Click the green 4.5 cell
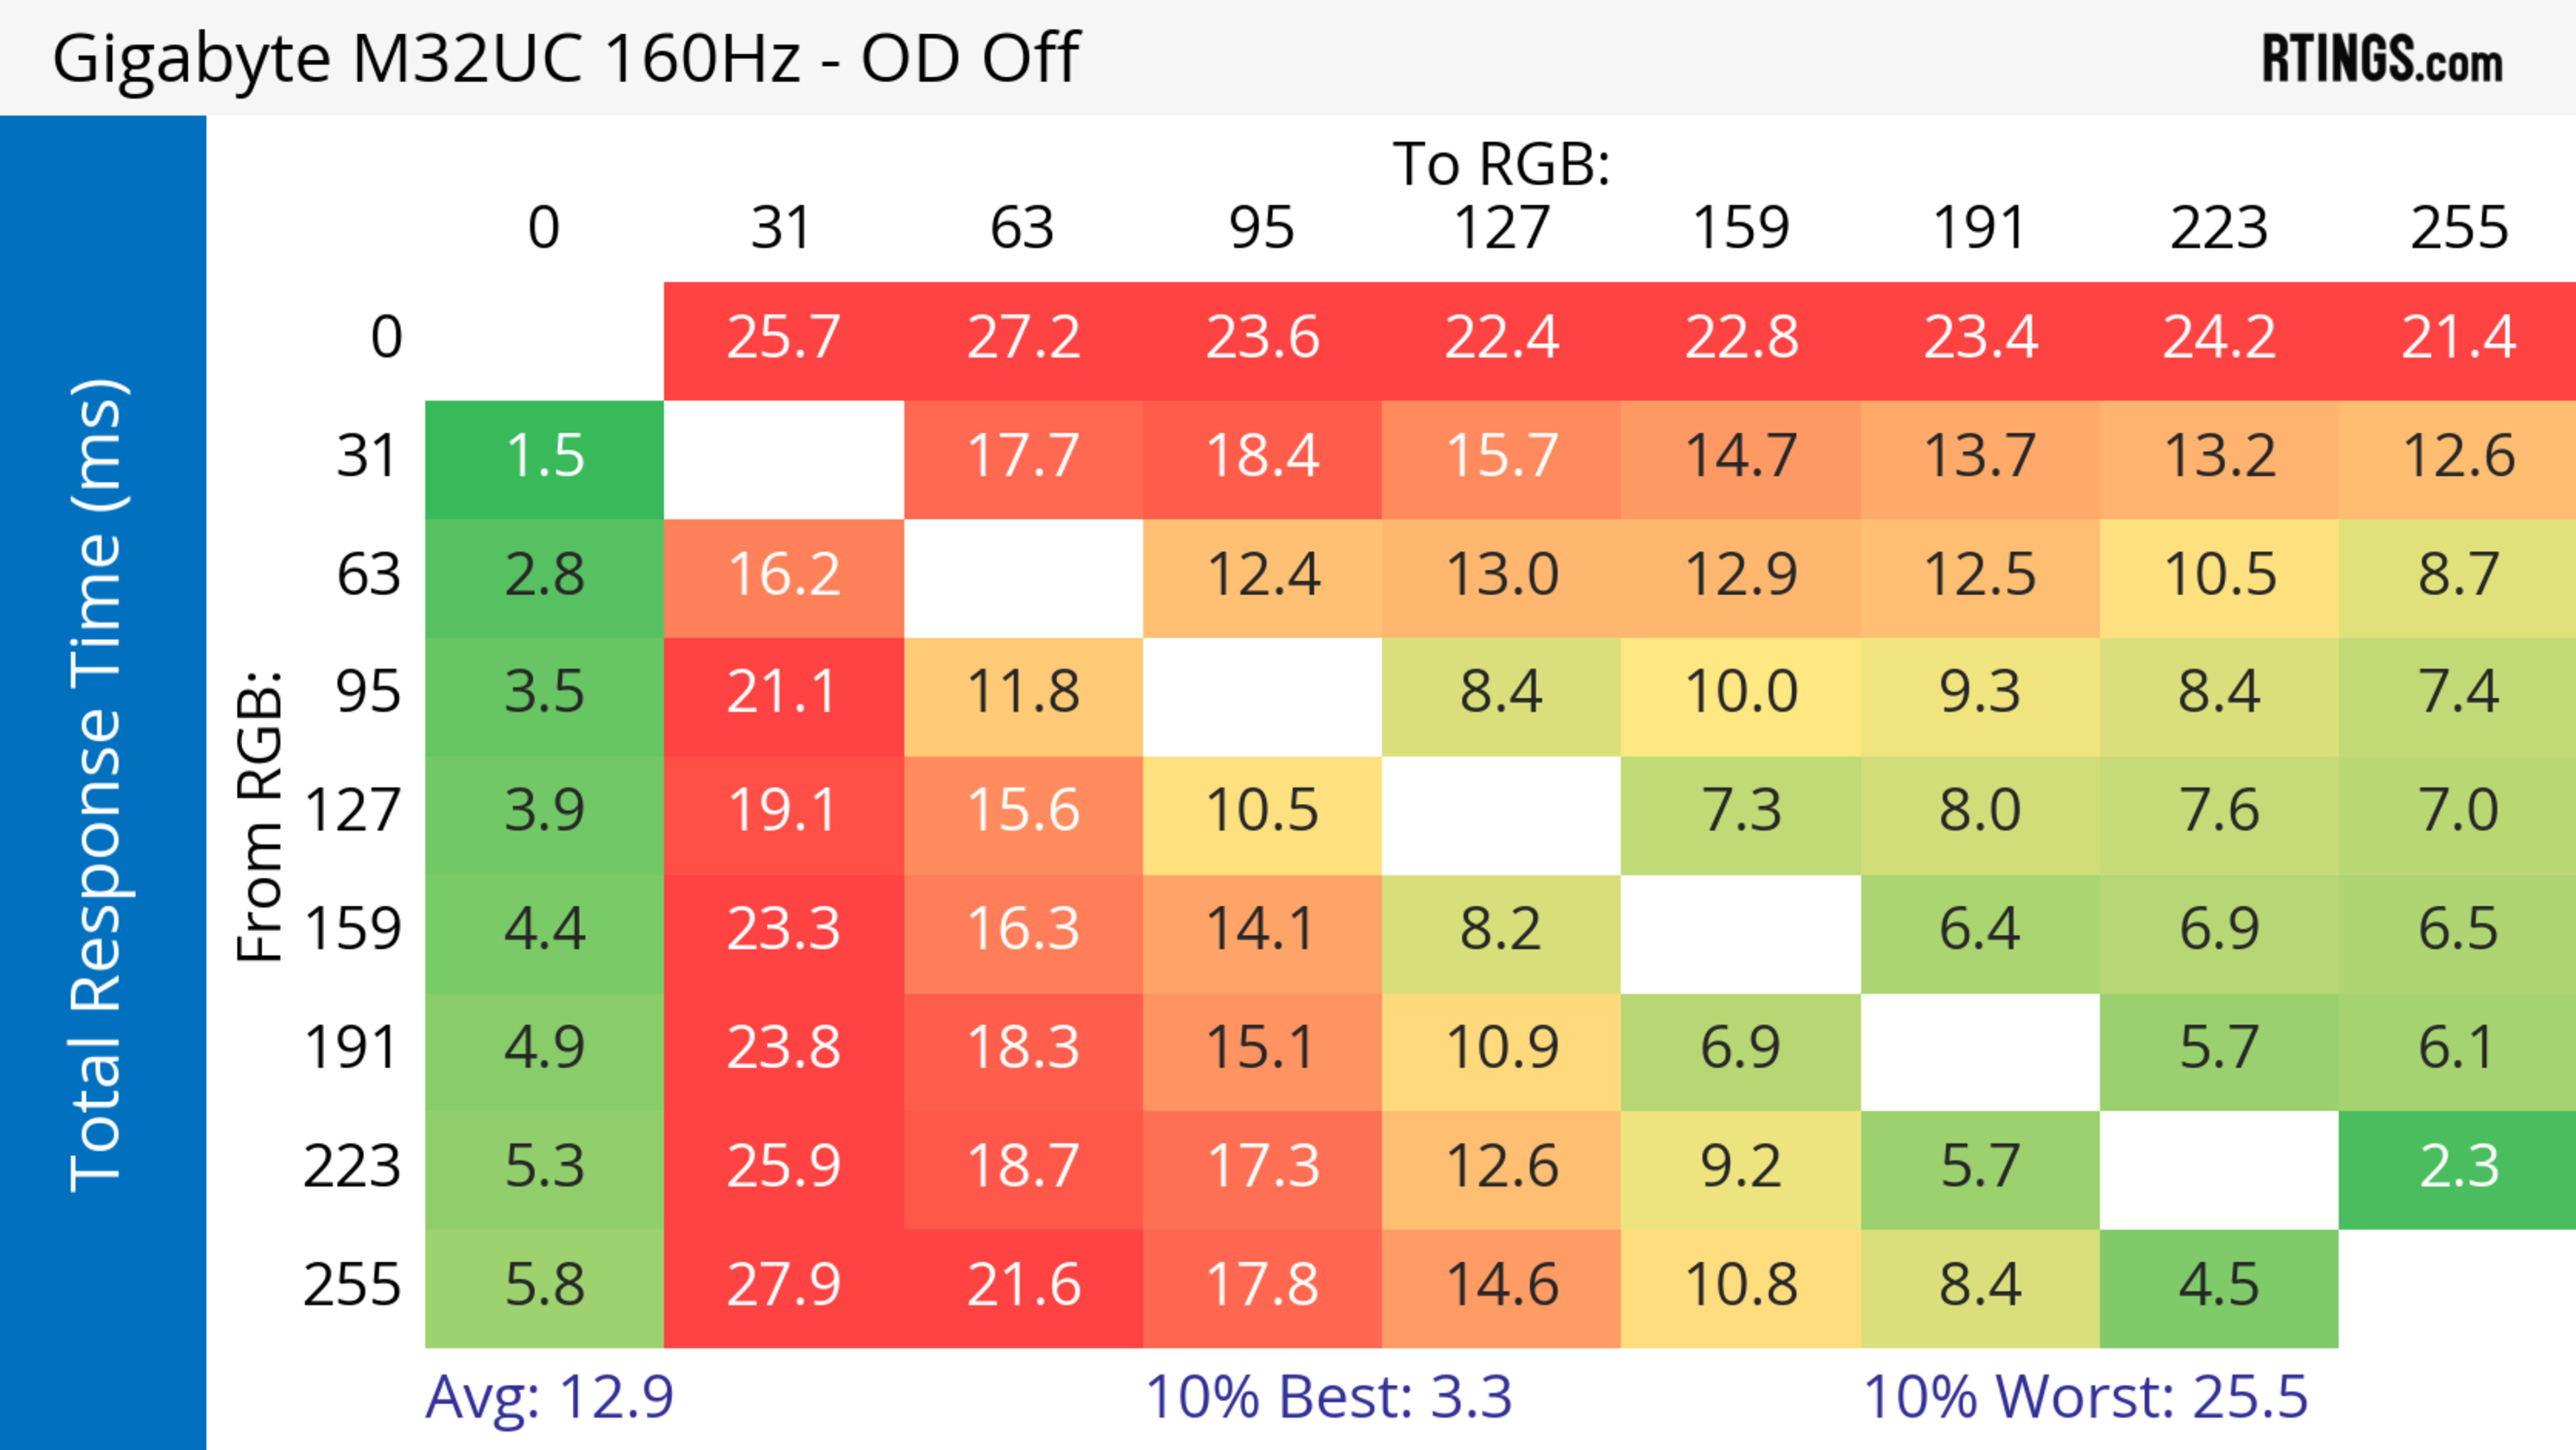This screenshot has width=2576, height=1450. click(x=2219, y=1285)
